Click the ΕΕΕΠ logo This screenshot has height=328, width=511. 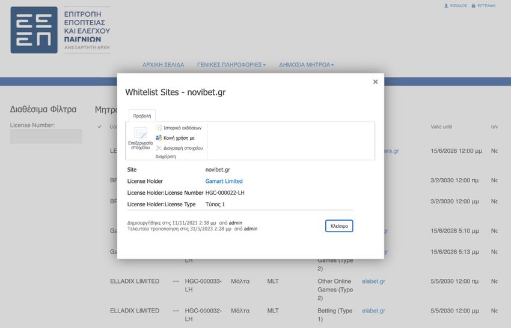coord(34,30)
